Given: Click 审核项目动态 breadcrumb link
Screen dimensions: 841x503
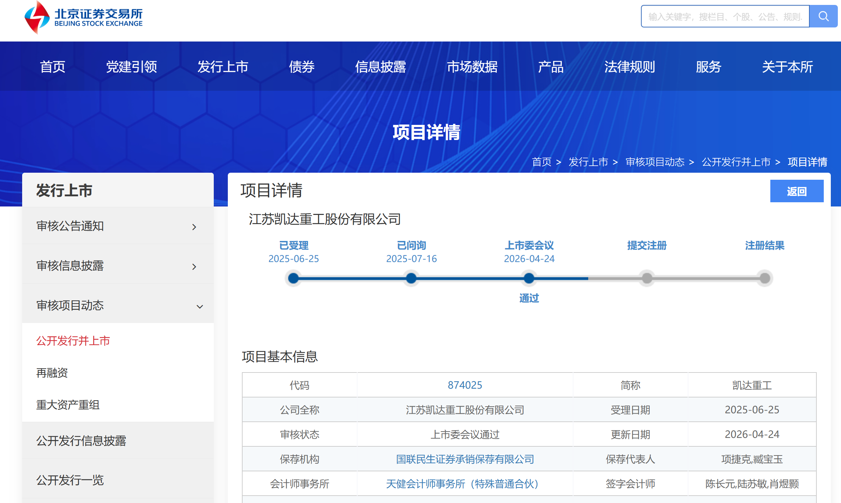Looking at the screenshot, I should (x=655, y=162).
